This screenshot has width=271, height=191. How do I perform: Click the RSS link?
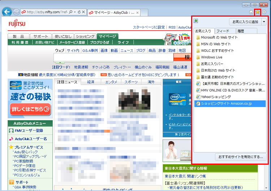tap(172, 27)
